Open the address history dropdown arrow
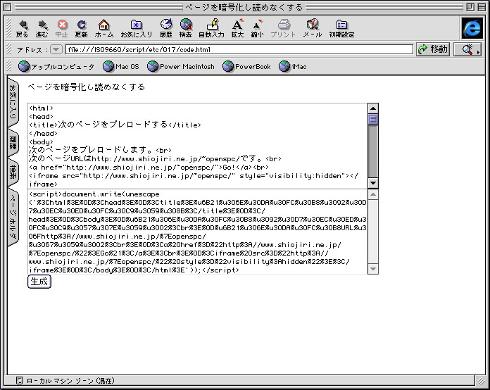 tap(56, 49)
